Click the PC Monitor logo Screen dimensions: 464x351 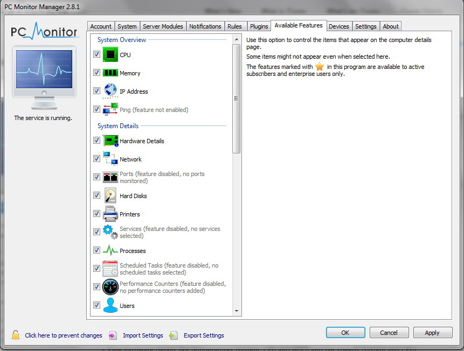44,31
